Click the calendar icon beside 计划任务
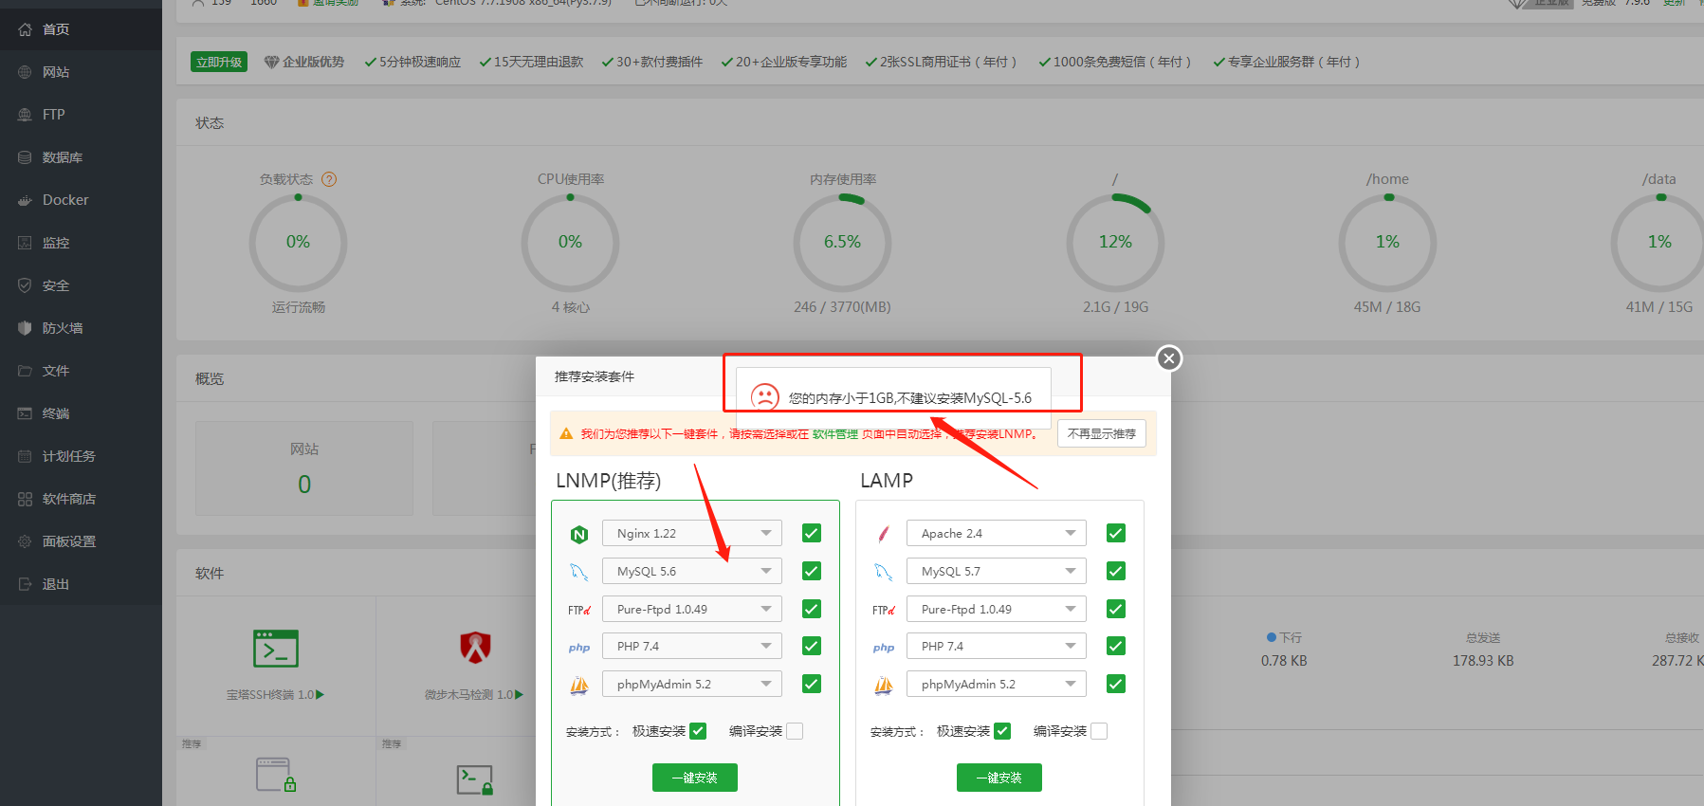This screenshot has height=806, width=1704. coord(25,456)
